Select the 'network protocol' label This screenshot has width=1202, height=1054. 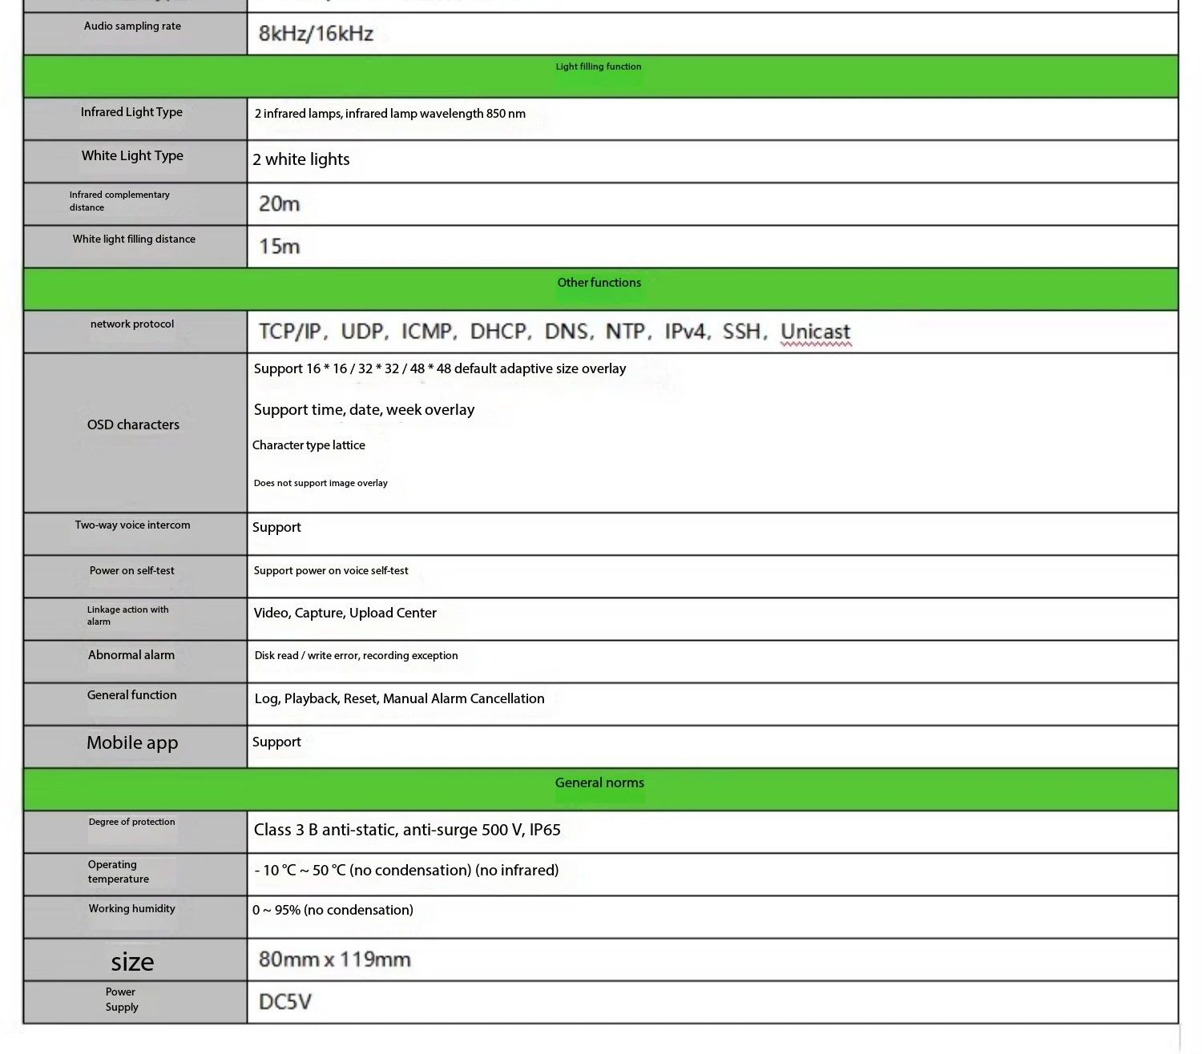132,324
